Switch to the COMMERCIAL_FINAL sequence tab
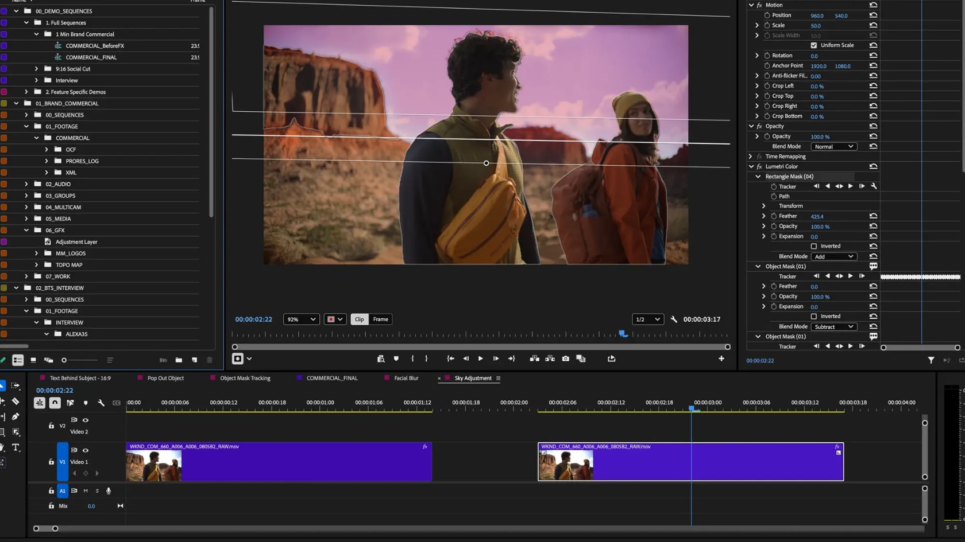Image resolution: width=965 pixels, height=542 pixels. pos(331,378)
